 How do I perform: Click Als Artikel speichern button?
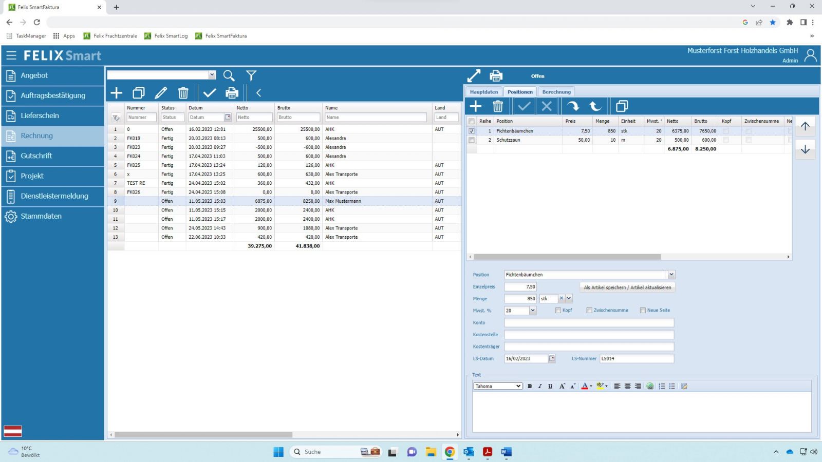627,287
